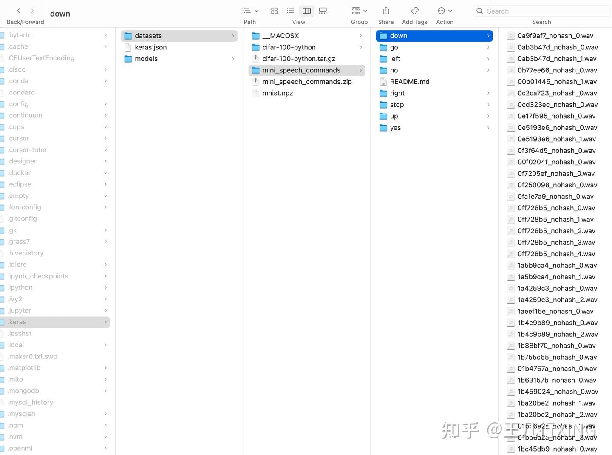612x455 pixels.
Task: Click the Group icon in the toolbar
Action: pyautogui.click(x=356, y=11)
